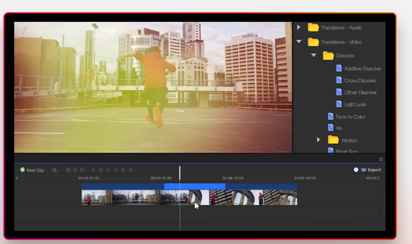Collapse the Dissolve transitions folder
This screenshot has width=412, height=244.
click(314, 55)
